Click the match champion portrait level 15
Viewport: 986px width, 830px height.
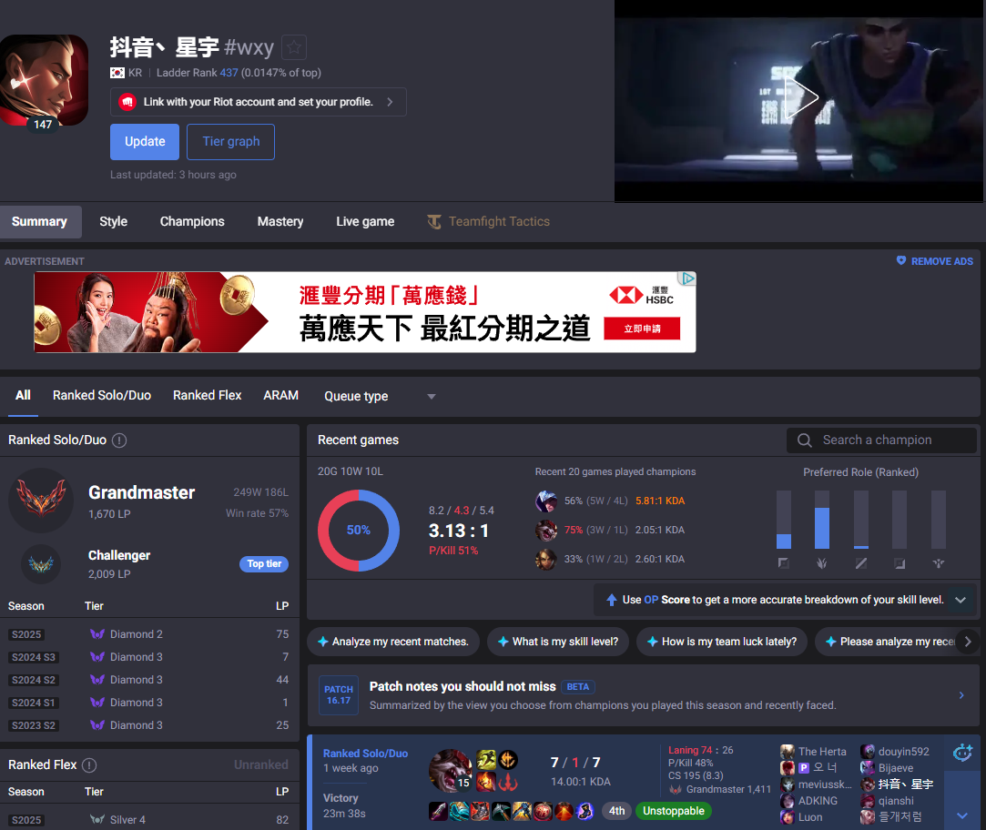tap(451, 771)
